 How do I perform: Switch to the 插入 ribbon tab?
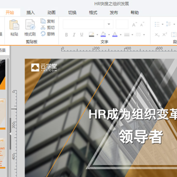(x=30, y=13)
